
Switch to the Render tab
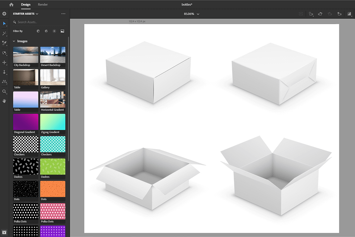click(43, 4)
